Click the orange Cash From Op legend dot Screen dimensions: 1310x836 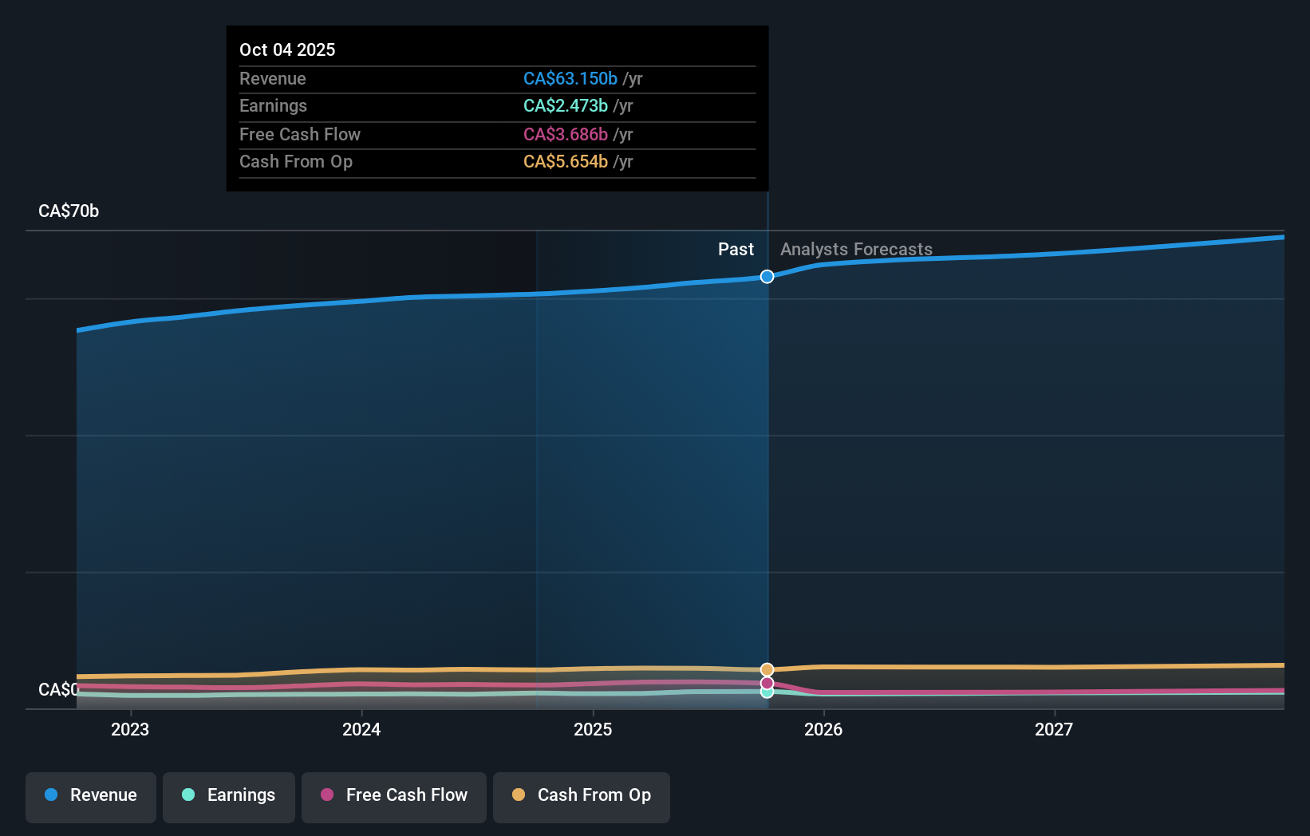point(518,795)
